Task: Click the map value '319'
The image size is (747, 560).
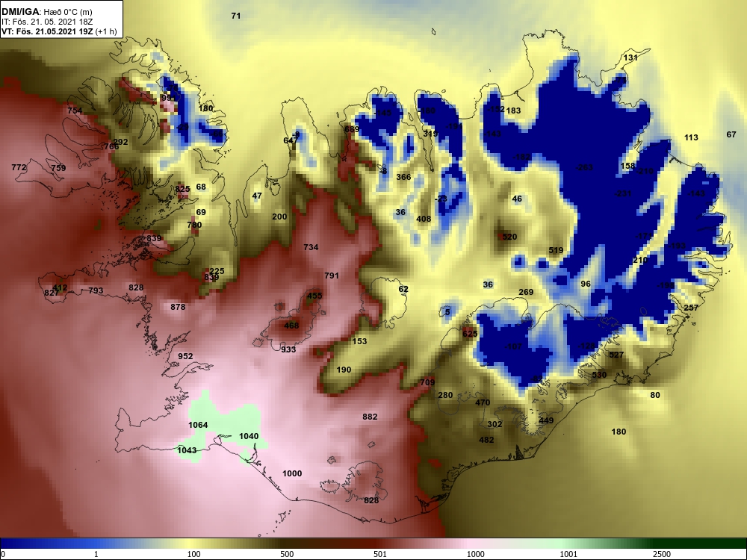Action: (430, 134)
